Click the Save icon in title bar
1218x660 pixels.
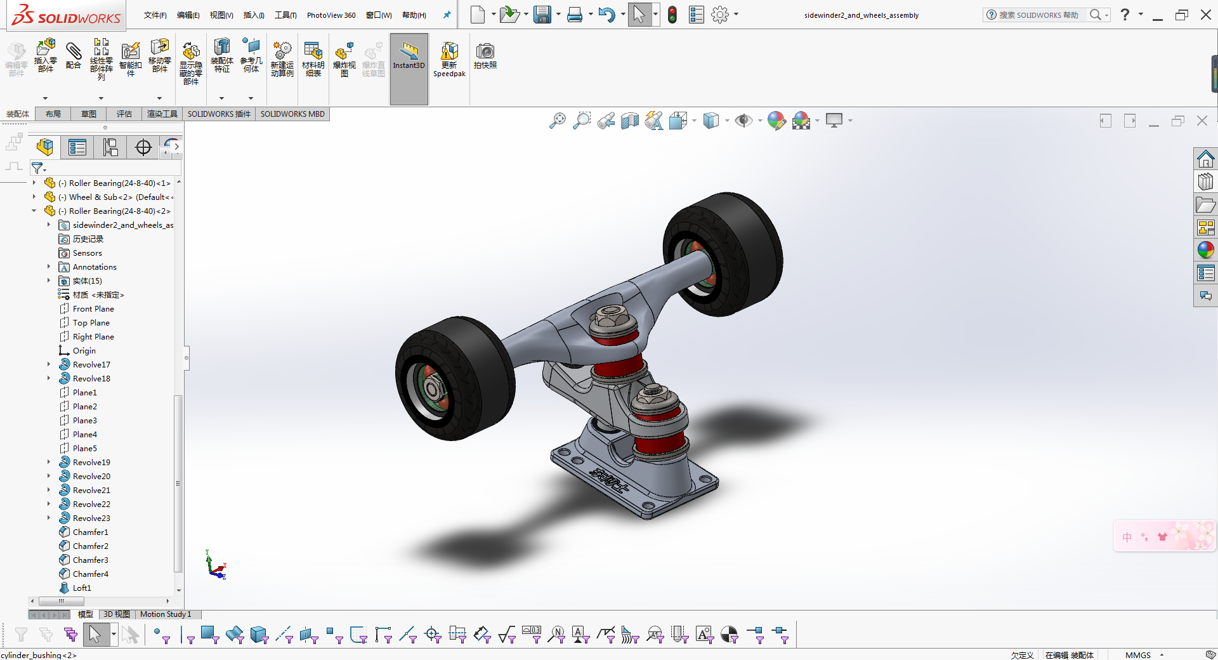point(542,15)
